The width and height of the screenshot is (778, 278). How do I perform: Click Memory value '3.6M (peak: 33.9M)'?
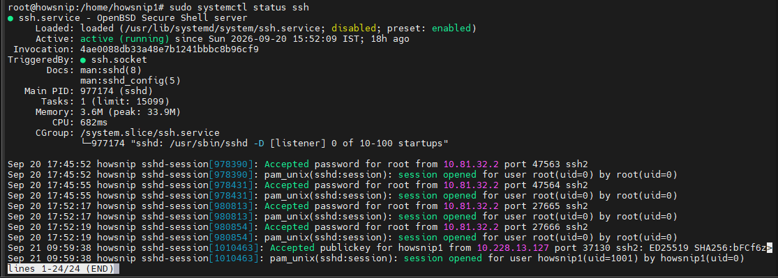130,112
